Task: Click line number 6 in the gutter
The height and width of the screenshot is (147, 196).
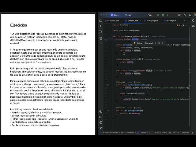Action: (106, 39)
